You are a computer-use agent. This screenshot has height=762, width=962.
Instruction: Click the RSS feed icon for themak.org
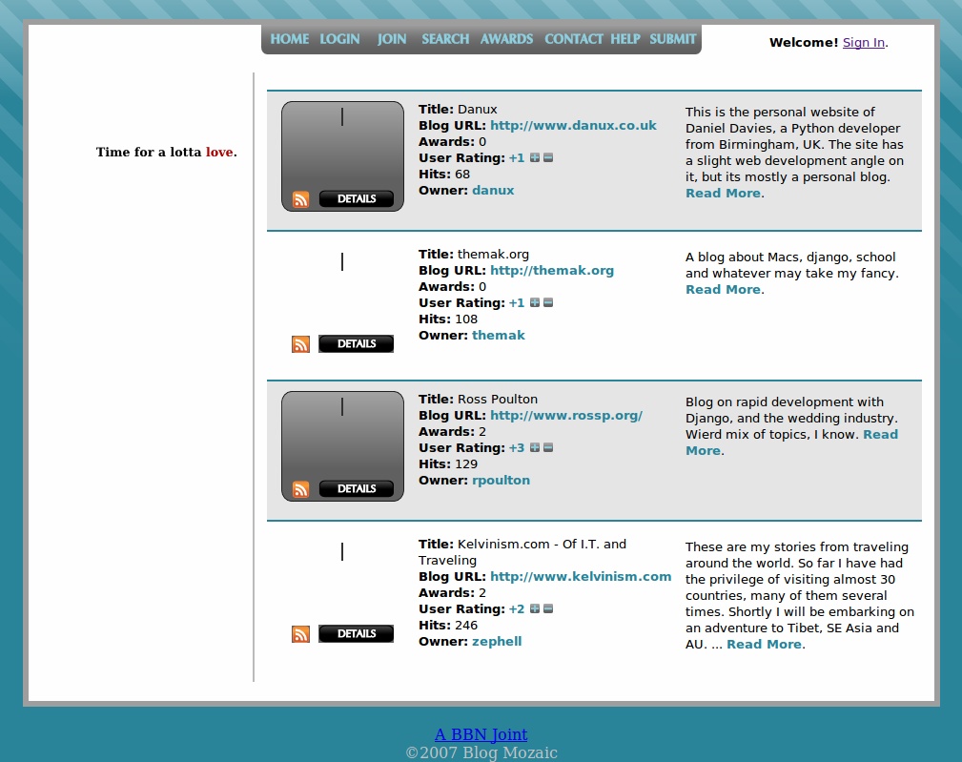pos(301,344)
